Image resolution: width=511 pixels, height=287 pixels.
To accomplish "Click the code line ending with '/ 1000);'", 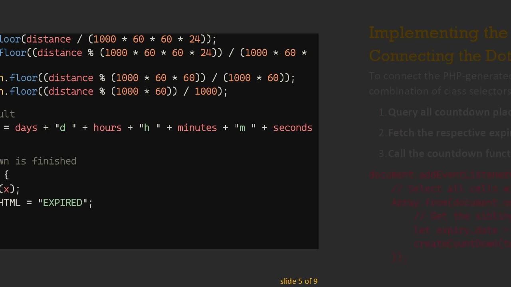I will click(x=114, y=92).
